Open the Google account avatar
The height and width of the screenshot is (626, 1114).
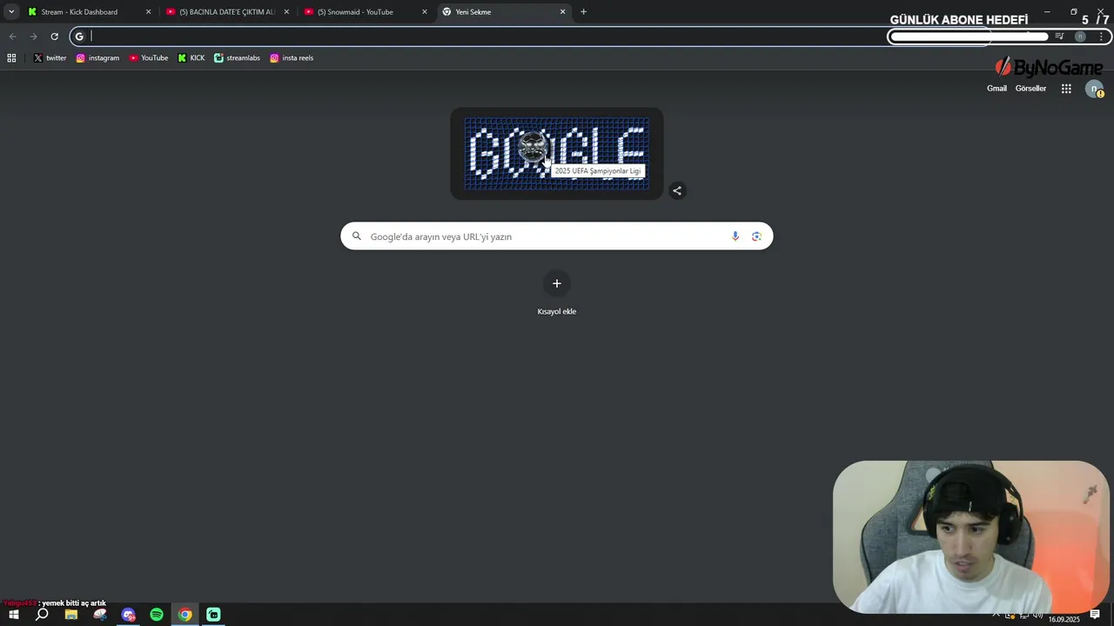coord(1094,89)
